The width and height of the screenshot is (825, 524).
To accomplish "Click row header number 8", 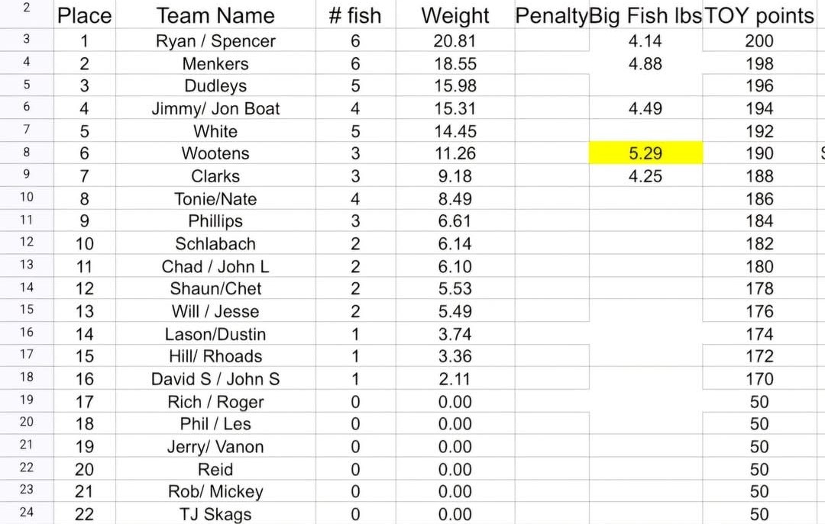I will pos(27,153).
